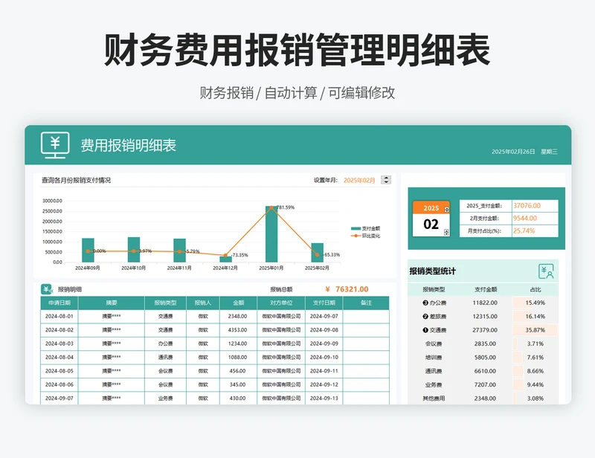
Task: Select the 支付日期 column header
Action: [x=324, y=303]
